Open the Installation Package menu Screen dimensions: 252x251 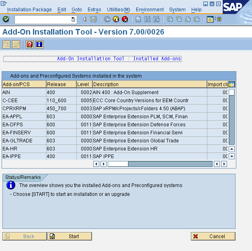29,10
